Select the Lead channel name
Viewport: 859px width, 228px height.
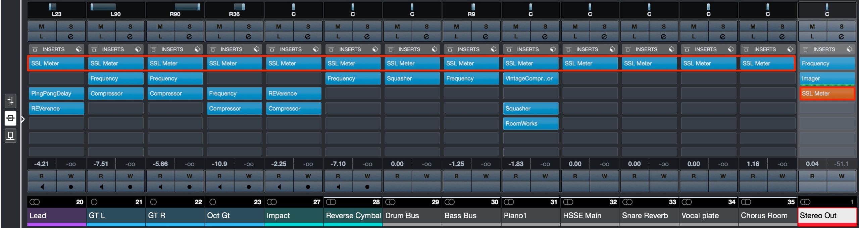pyautogui.click(x=56, y=216)
